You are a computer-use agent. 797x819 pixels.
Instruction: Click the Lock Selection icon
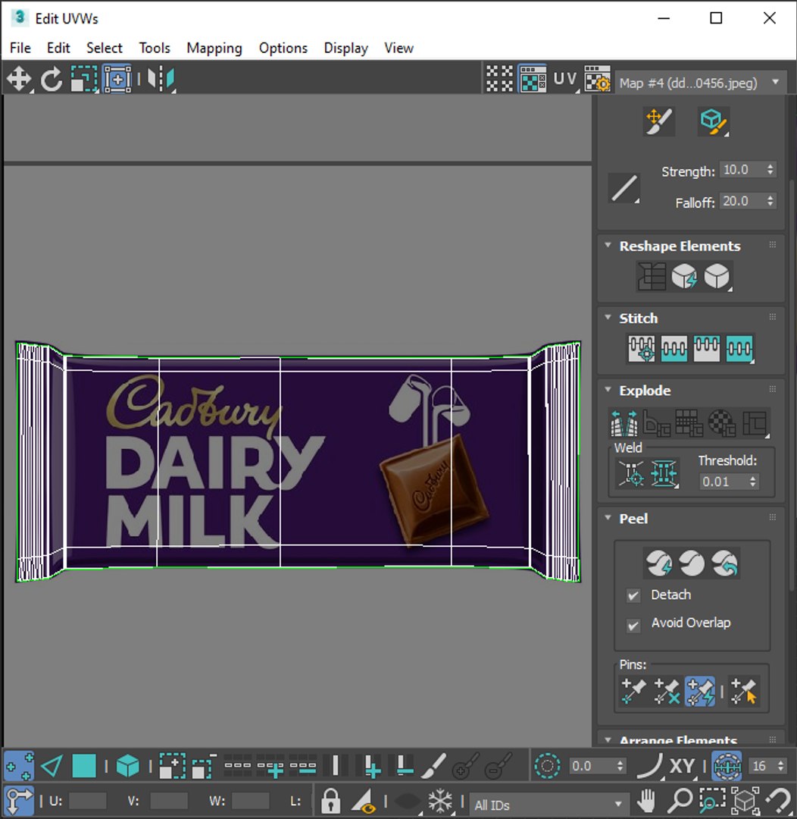pyautogui.click(x=330, y=800)
